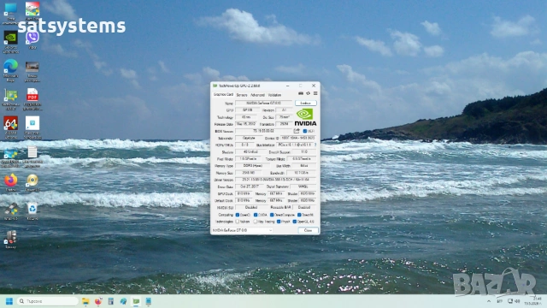
Task: Click the Subvendor value field
Action: pyautogui.click(x=249, y=138)
